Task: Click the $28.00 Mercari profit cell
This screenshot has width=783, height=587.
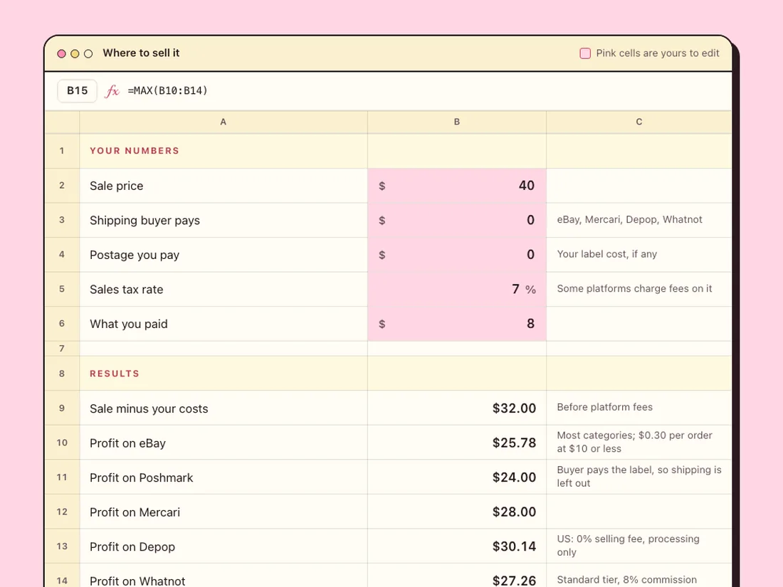Action: (x=457, y=512)
